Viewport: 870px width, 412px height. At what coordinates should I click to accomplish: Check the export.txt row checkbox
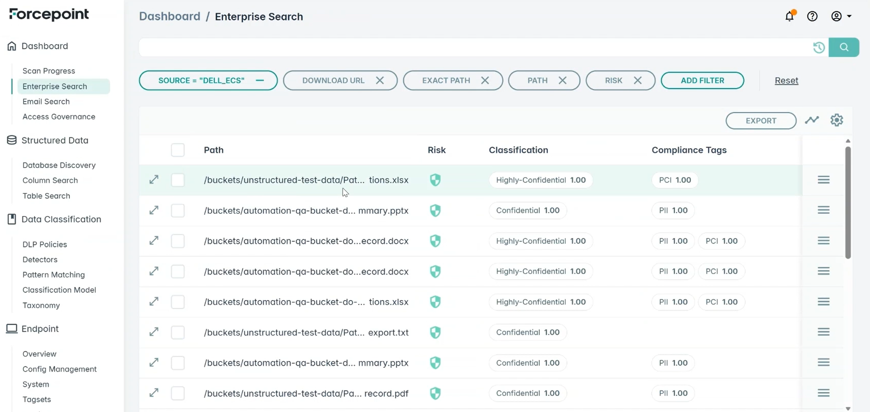point(178,332)
